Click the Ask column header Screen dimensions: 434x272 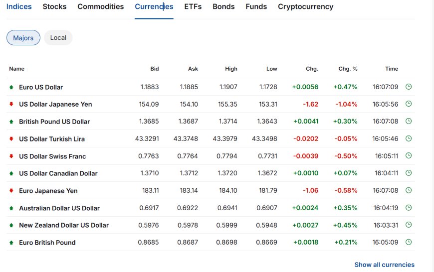(193, 69)
